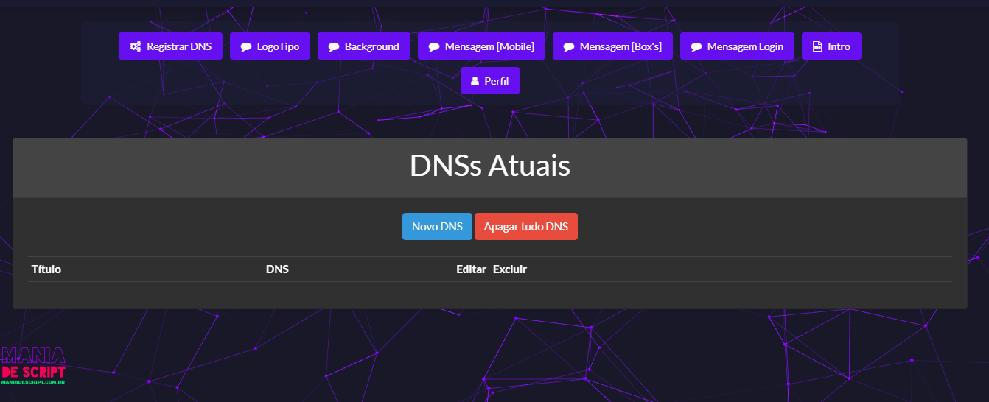Open the Mensagem Login text label
Screen dimensions: 989x402
point(745,46)
